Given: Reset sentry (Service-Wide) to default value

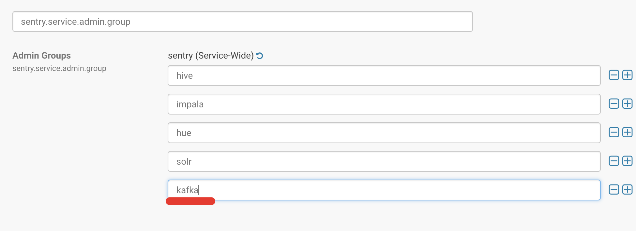Looking at the screenshot, I should [x=260, y=56].
